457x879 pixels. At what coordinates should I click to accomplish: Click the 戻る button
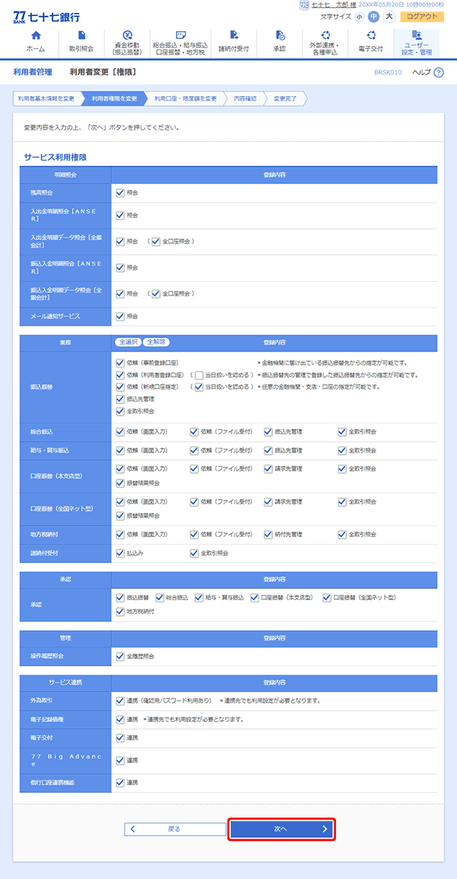tap(175, 829)
